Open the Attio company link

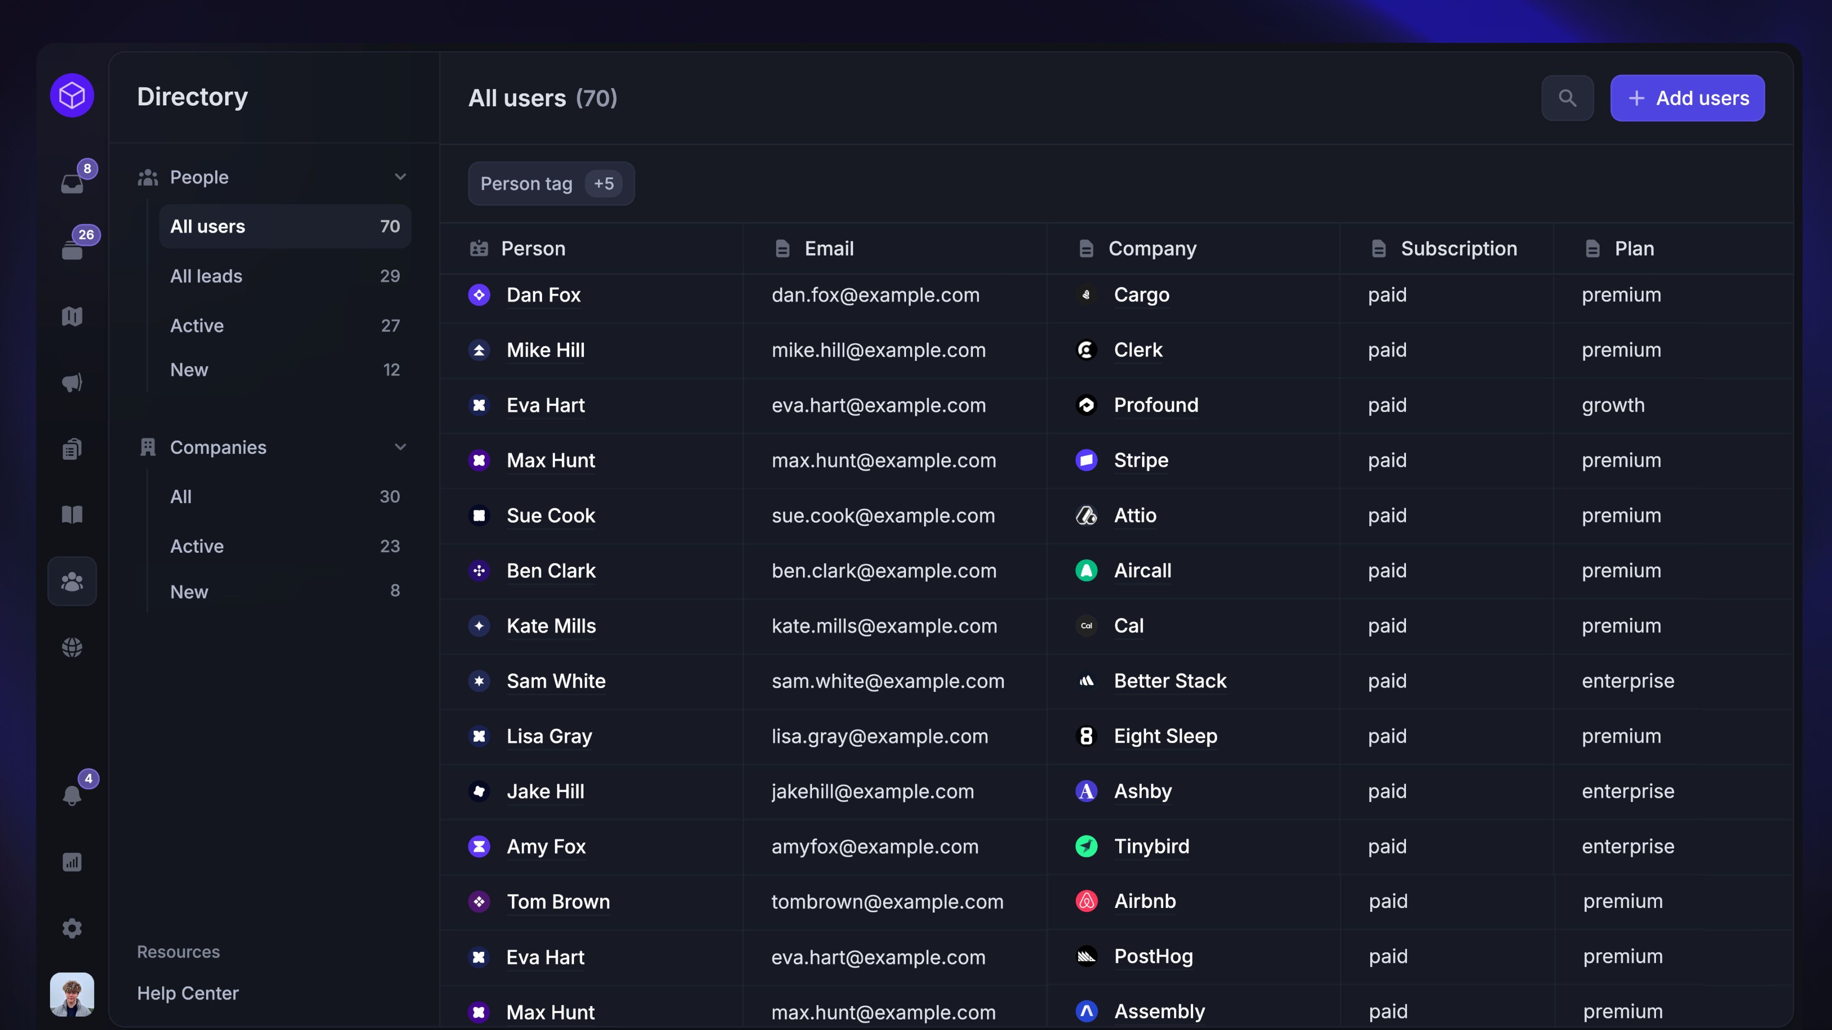(x=1136, y=515)
